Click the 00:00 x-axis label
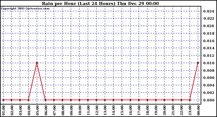 click(198, 110)
